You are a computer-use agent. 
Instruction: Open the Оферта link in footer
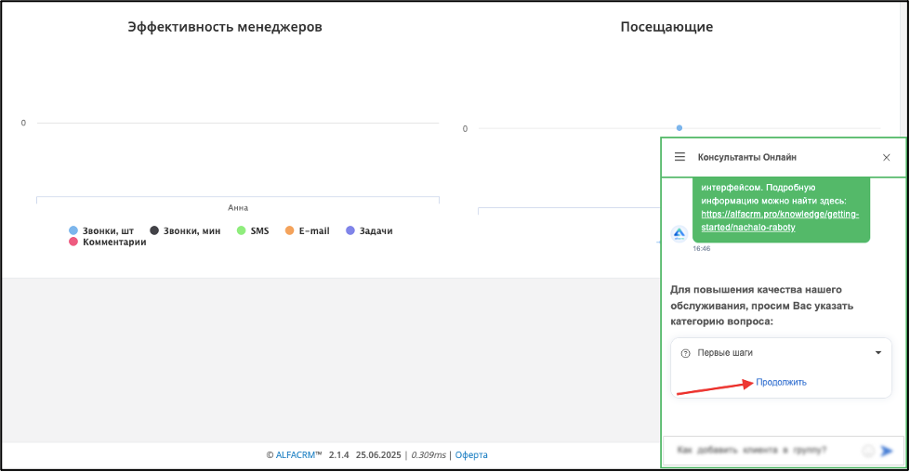pyautogui.click(x=471, y=455)
